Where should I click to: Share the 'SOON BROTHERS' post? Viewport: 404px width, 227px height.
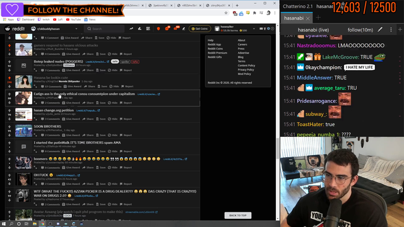pyautogui.click(x=88, y=135)
